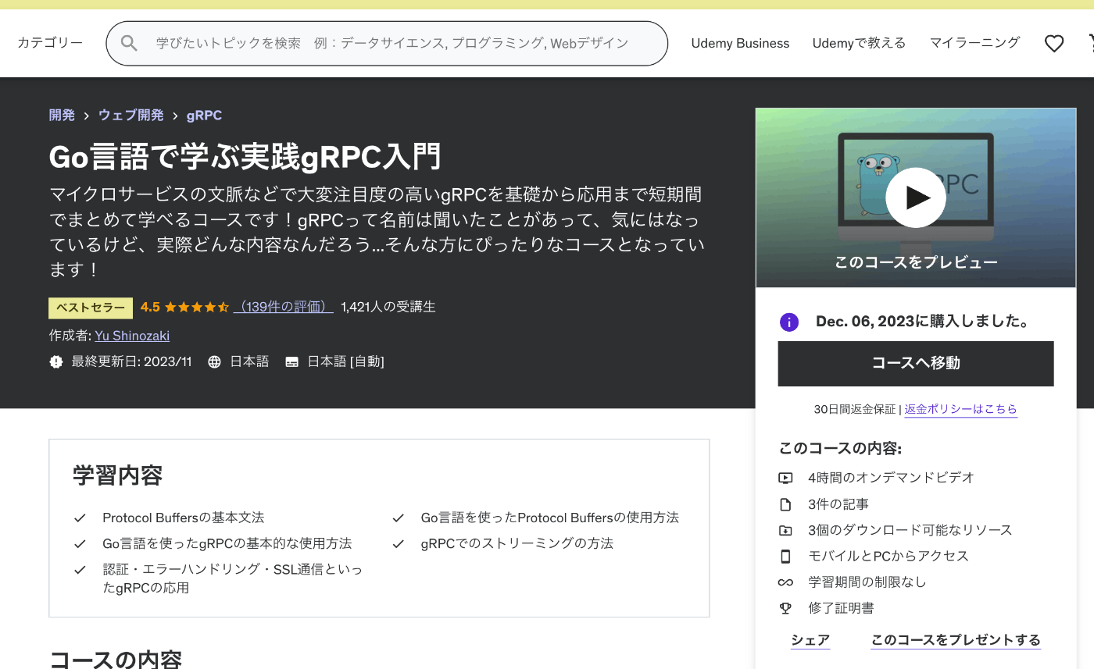The height and width of the screenshot is (669, 1094).
Task: Open the wishlist heart icon
Action: point(1054,44)
